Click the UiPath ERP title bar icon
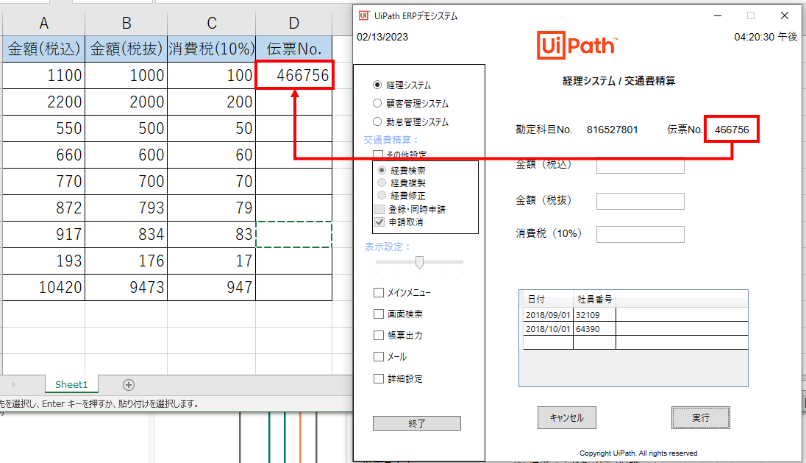 (364, 15)
